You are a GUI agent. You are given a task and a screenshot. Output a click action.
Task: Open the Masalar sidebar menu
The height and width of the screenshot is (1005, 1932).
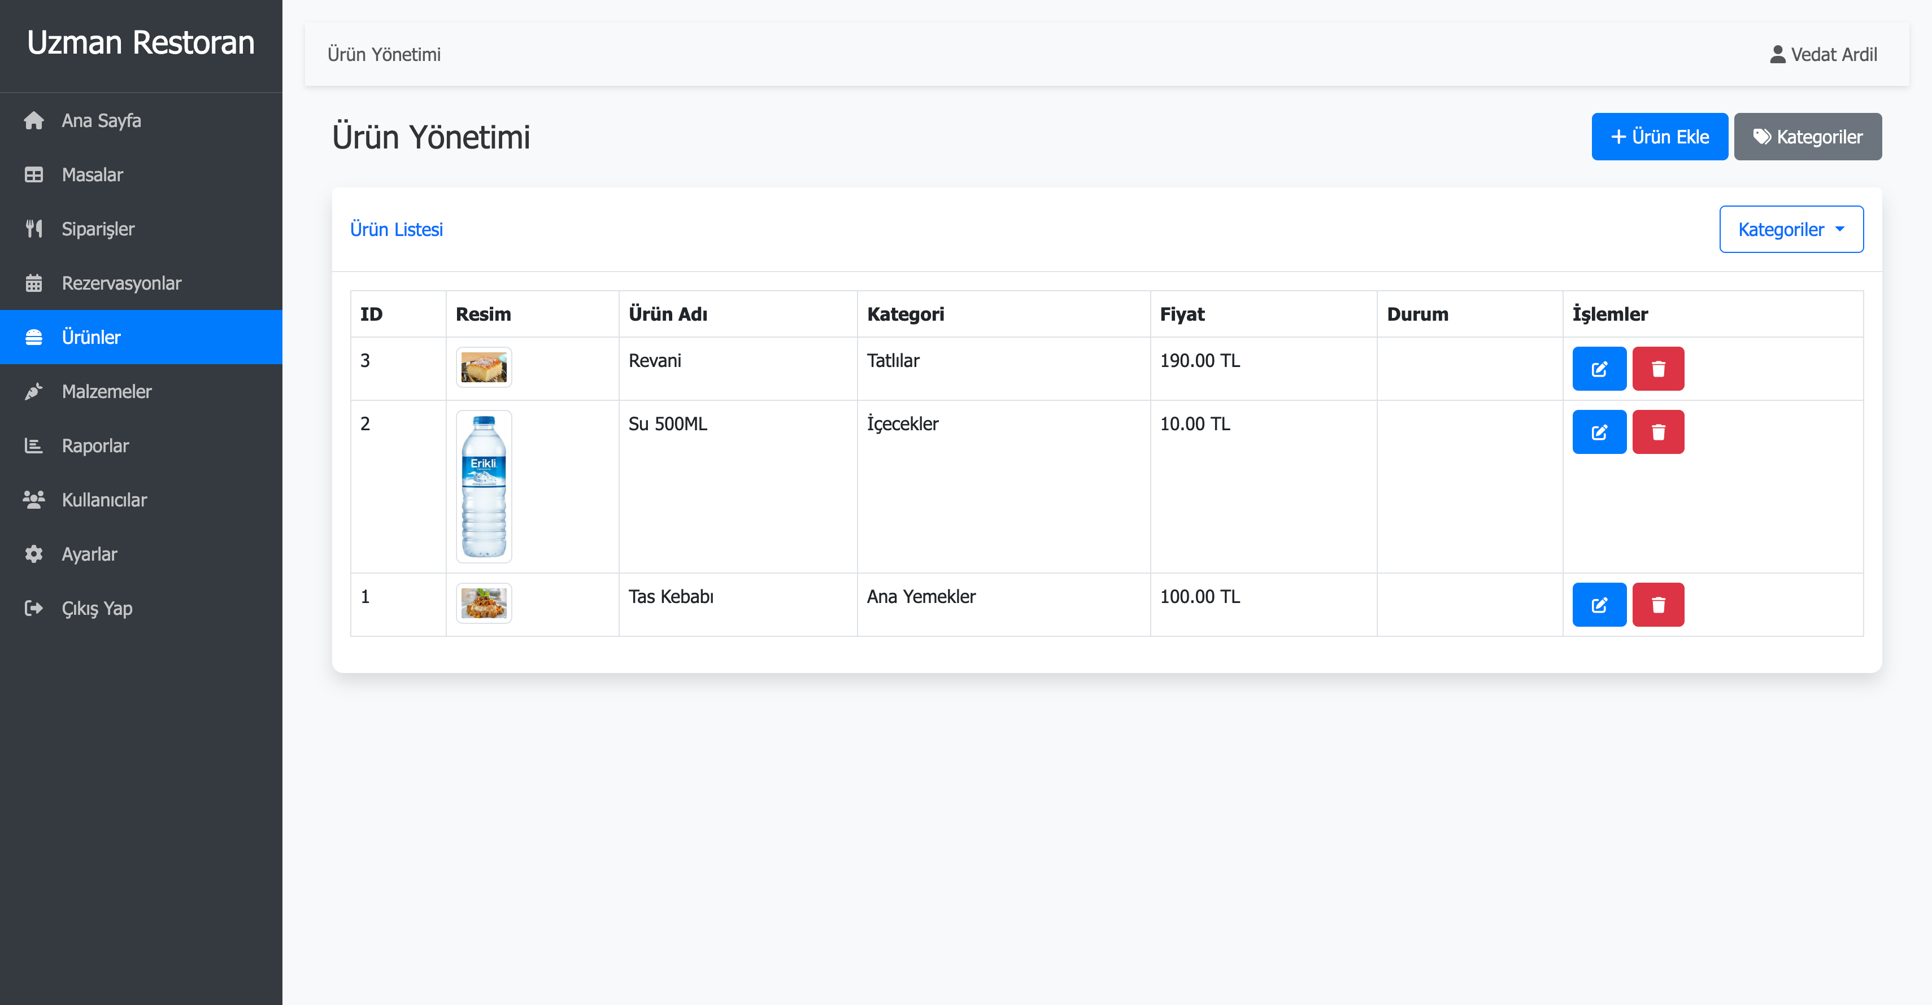[x=92, y=174]
